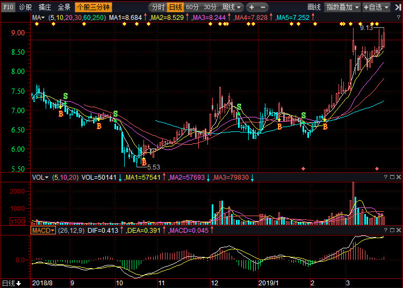Click the F10 company info button
The width and height of the screenshot is (403, 288).
tap(8, 8)
